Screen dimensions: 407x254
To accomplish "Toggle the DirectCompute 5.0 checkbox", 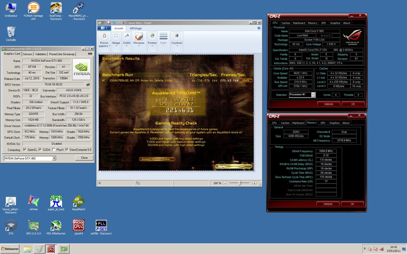I will pos(67,150).
